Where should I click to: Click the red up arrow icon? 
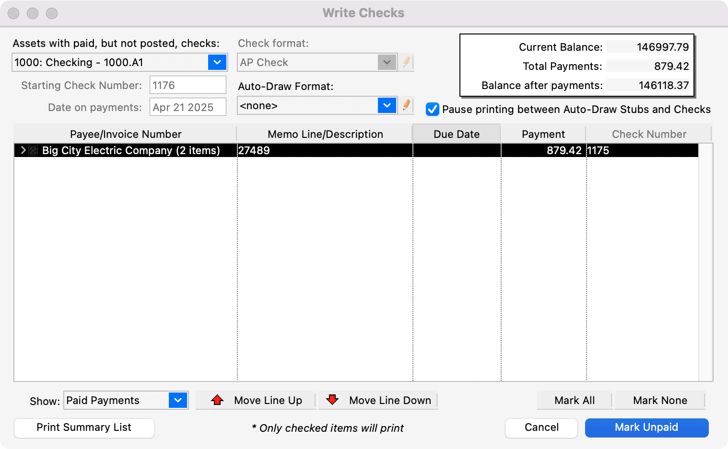click(217, 400)
